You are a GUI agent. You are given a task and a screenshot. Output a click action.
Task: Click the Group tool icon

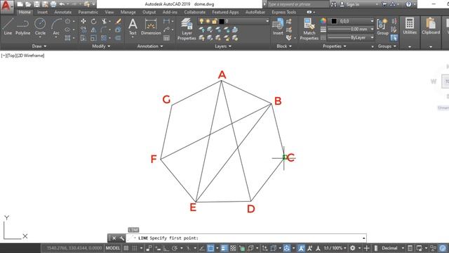pos(382,27)
